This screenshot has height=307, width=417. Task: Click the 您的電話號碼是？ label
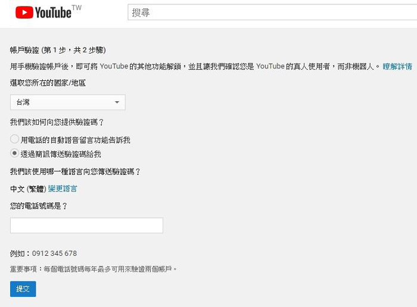39,206
